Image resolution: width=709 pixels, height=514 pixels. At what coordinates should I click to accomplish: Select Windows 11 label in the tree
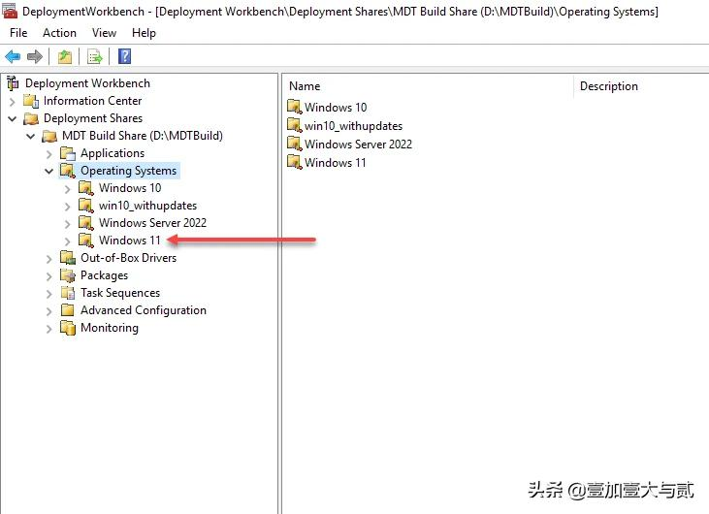pyautogui.click(x=130, y=241)
